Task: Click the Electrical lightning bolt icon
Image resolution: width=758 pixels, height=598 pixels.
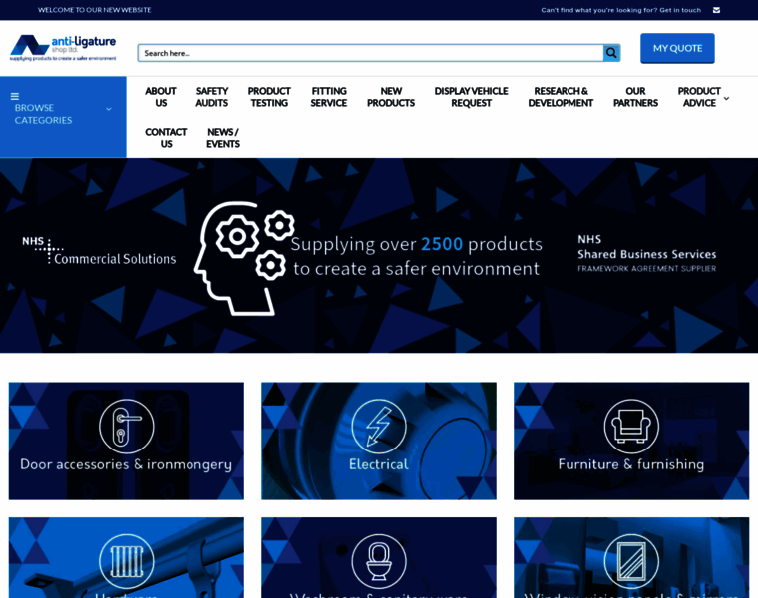Action: (379, 427)
